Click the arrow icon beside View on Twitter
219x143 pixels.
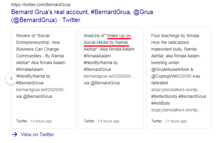point(14,134)
